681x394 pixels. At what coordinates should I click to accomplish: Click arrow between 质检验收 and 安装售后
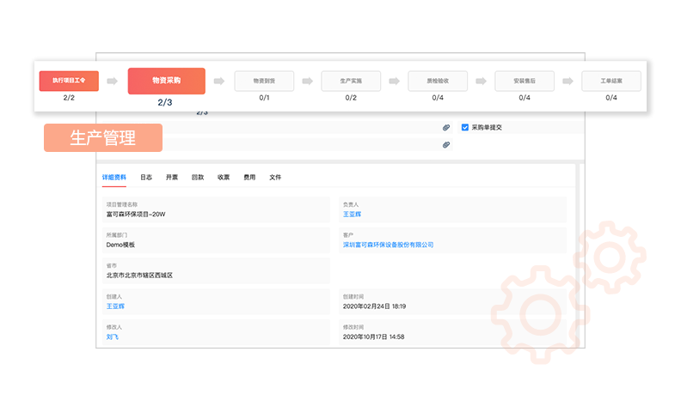[481, 82]
